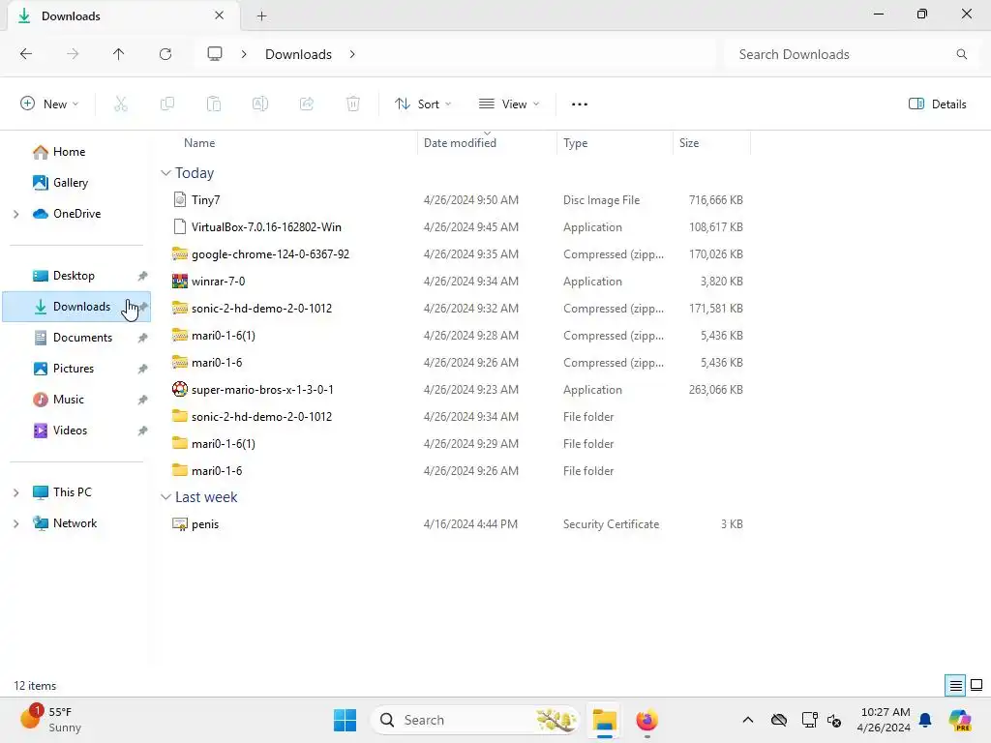Open Desktop in navigation pane

coord(63,276)
